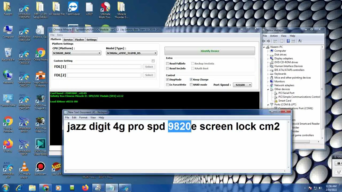
Task: Open the Miracle Thunder folder icon
Action: [x=122, y=11]
